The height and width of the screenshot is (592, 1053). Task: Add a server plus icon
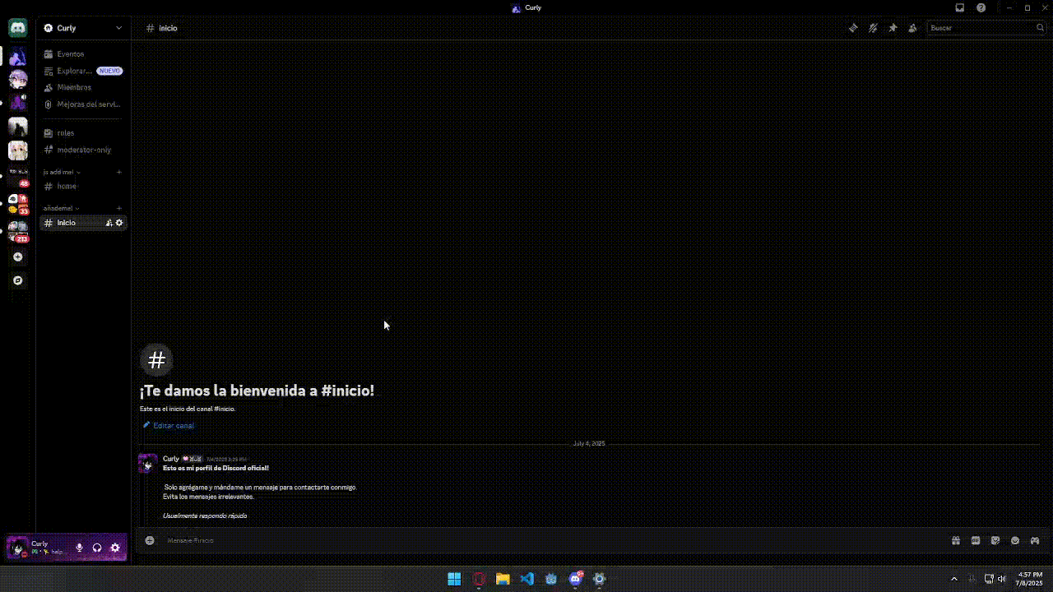click(17, 257)
